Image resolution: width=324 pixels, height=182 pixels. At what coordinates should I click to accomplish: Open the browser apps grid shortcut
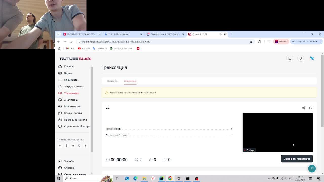point(59,48)
